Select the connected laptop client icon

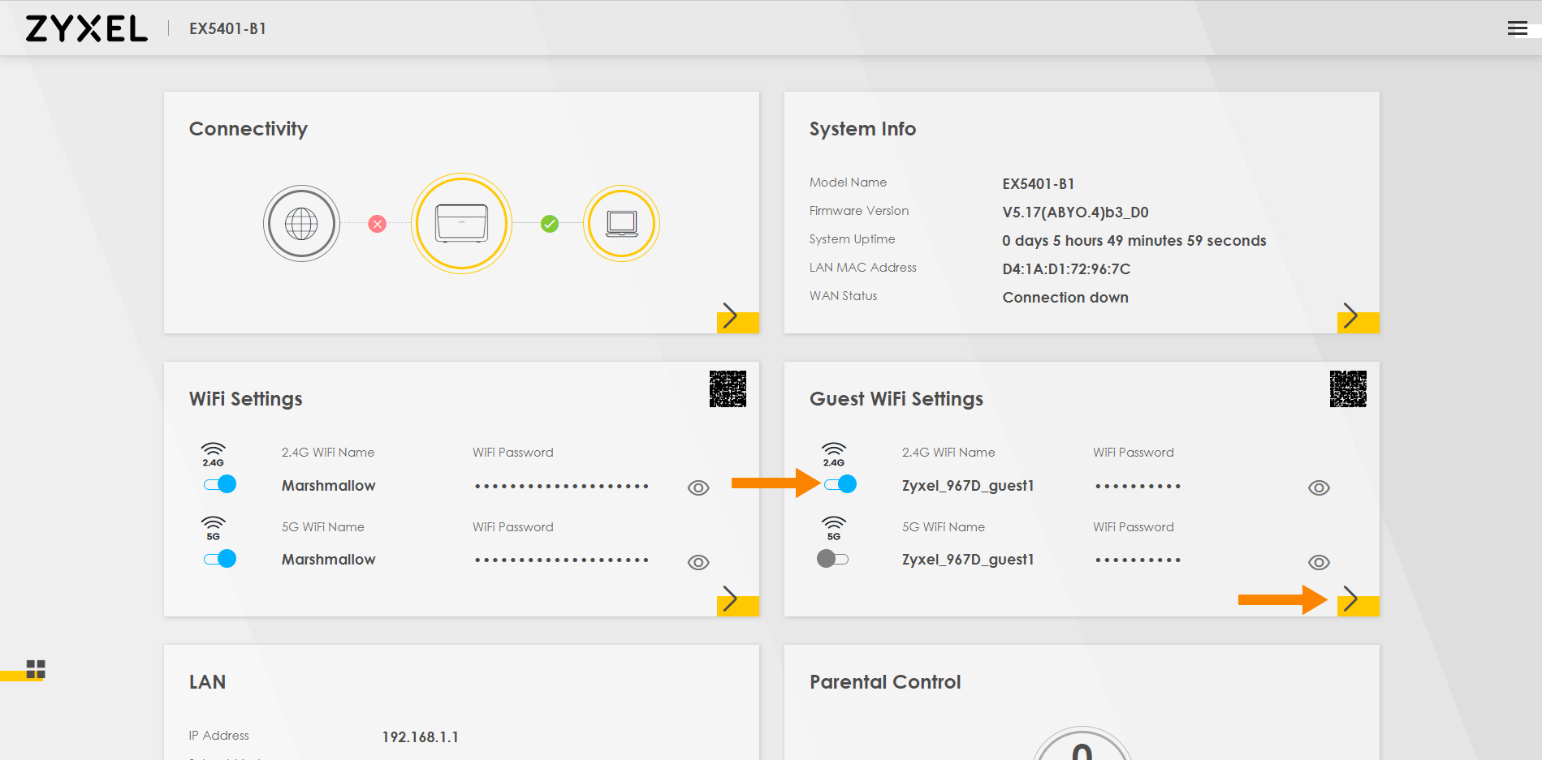click(622, 223)
